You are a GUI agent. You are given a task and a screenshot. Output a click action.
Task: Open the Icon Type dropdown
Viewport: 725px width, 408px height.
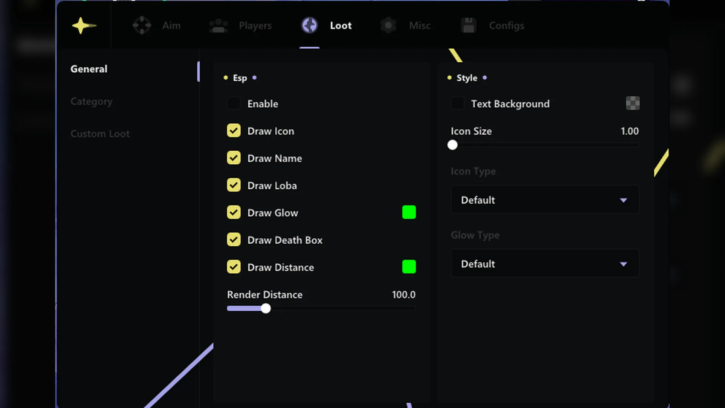pos(545,200)
